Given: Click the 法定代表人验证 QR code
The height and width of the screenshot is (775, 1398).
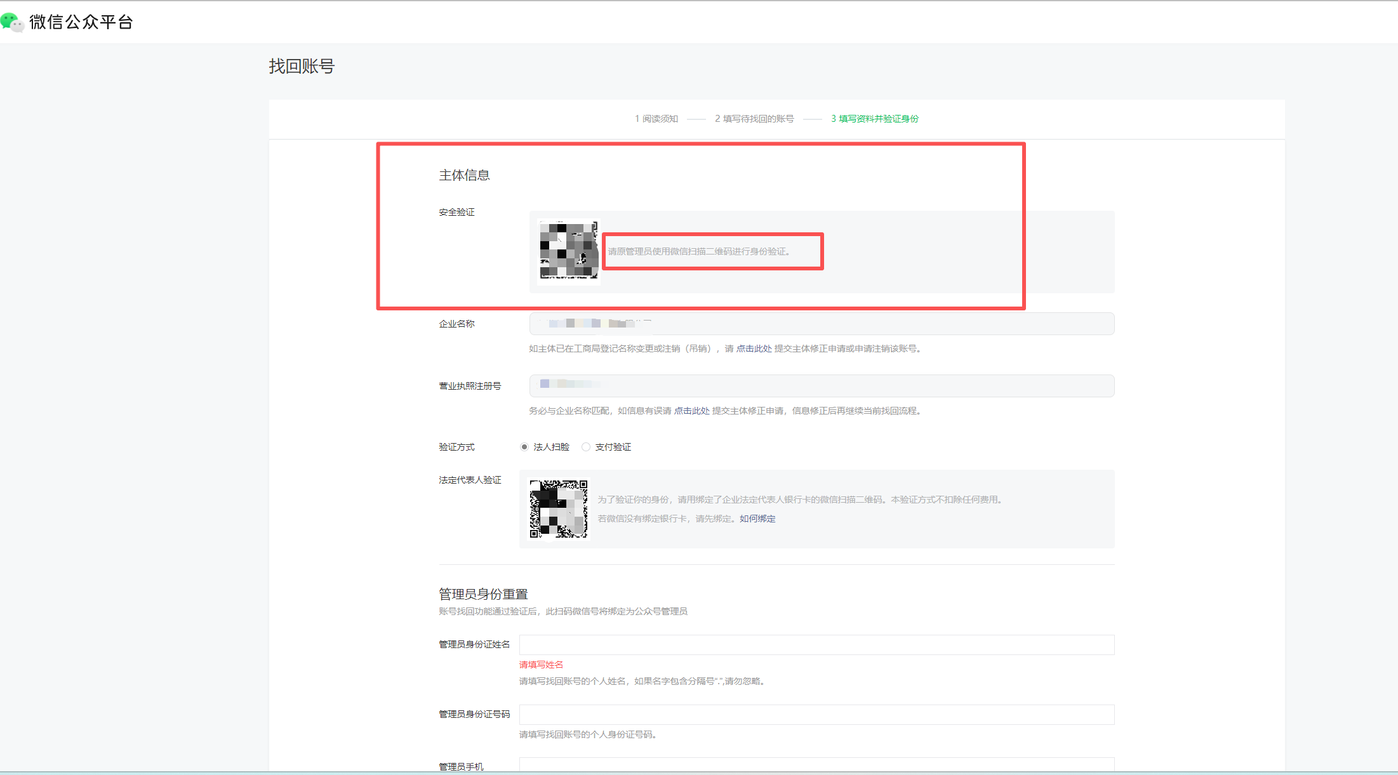Looking at the screenshot, I should pos(559,509).
